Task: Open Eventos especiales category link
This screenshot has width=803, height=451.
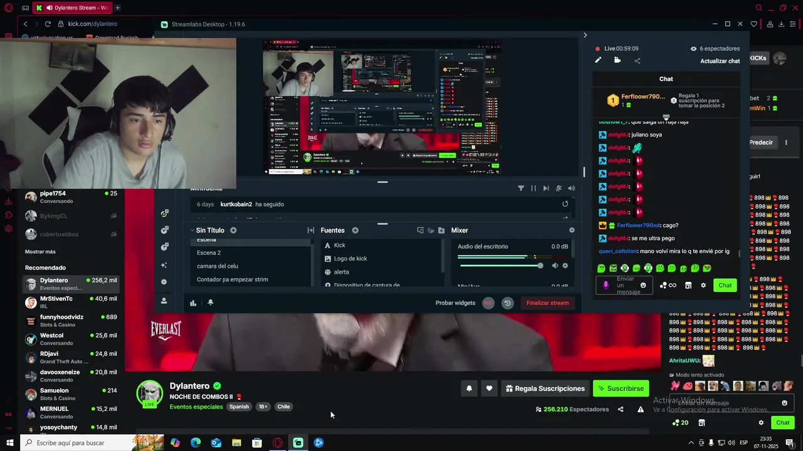Action: pos(196,407)
